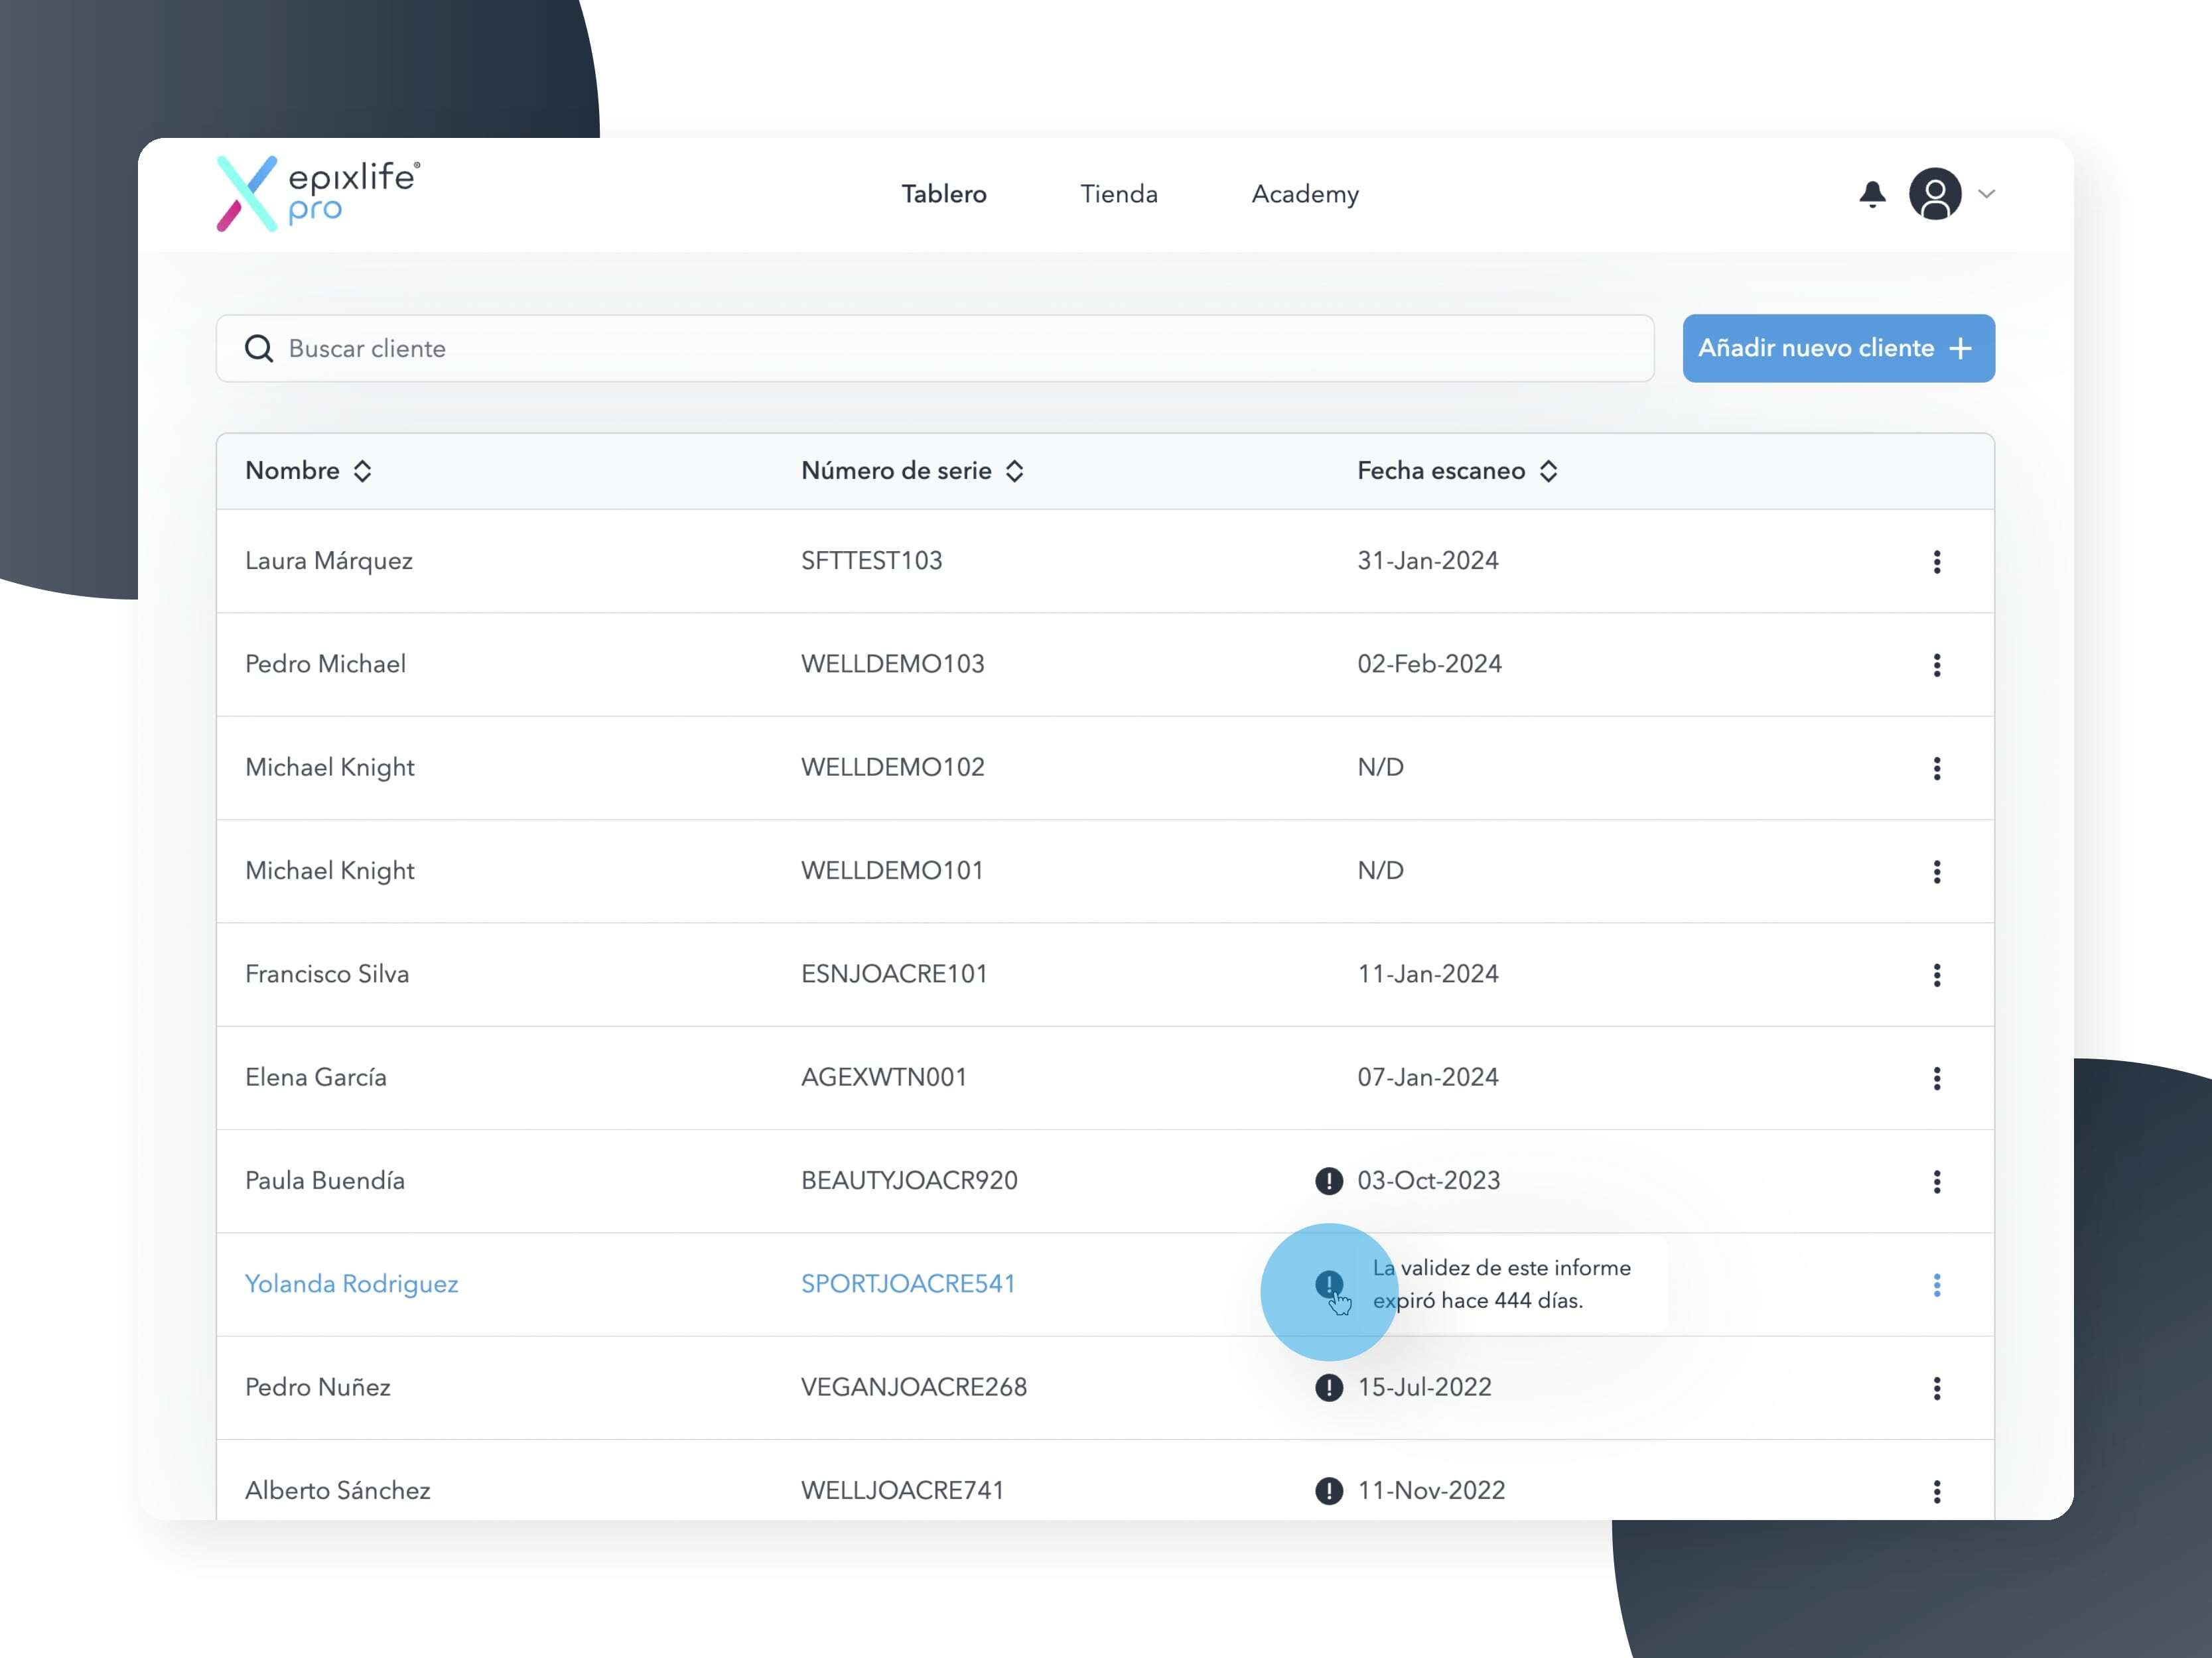Click serial number SFTTEST103
The width and height of the screenshot is (2212, 1658).
872,560
